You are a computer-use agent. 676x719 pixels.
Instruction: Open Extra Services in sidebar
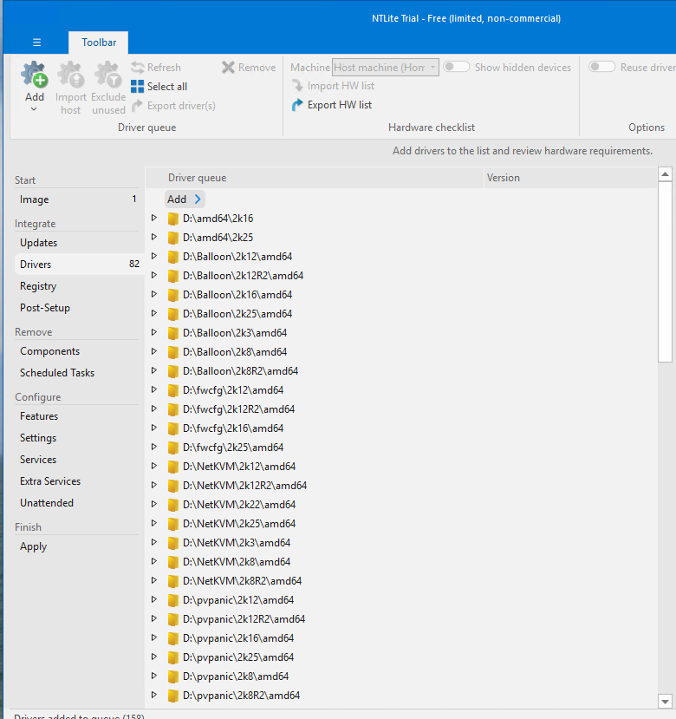[x=78, y=481]
